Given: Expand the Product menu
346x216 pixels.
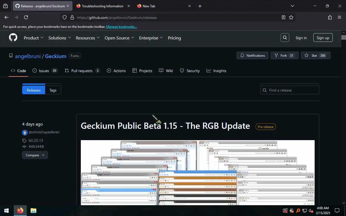Looking at the screenshot, I should (x=34, y=38).
